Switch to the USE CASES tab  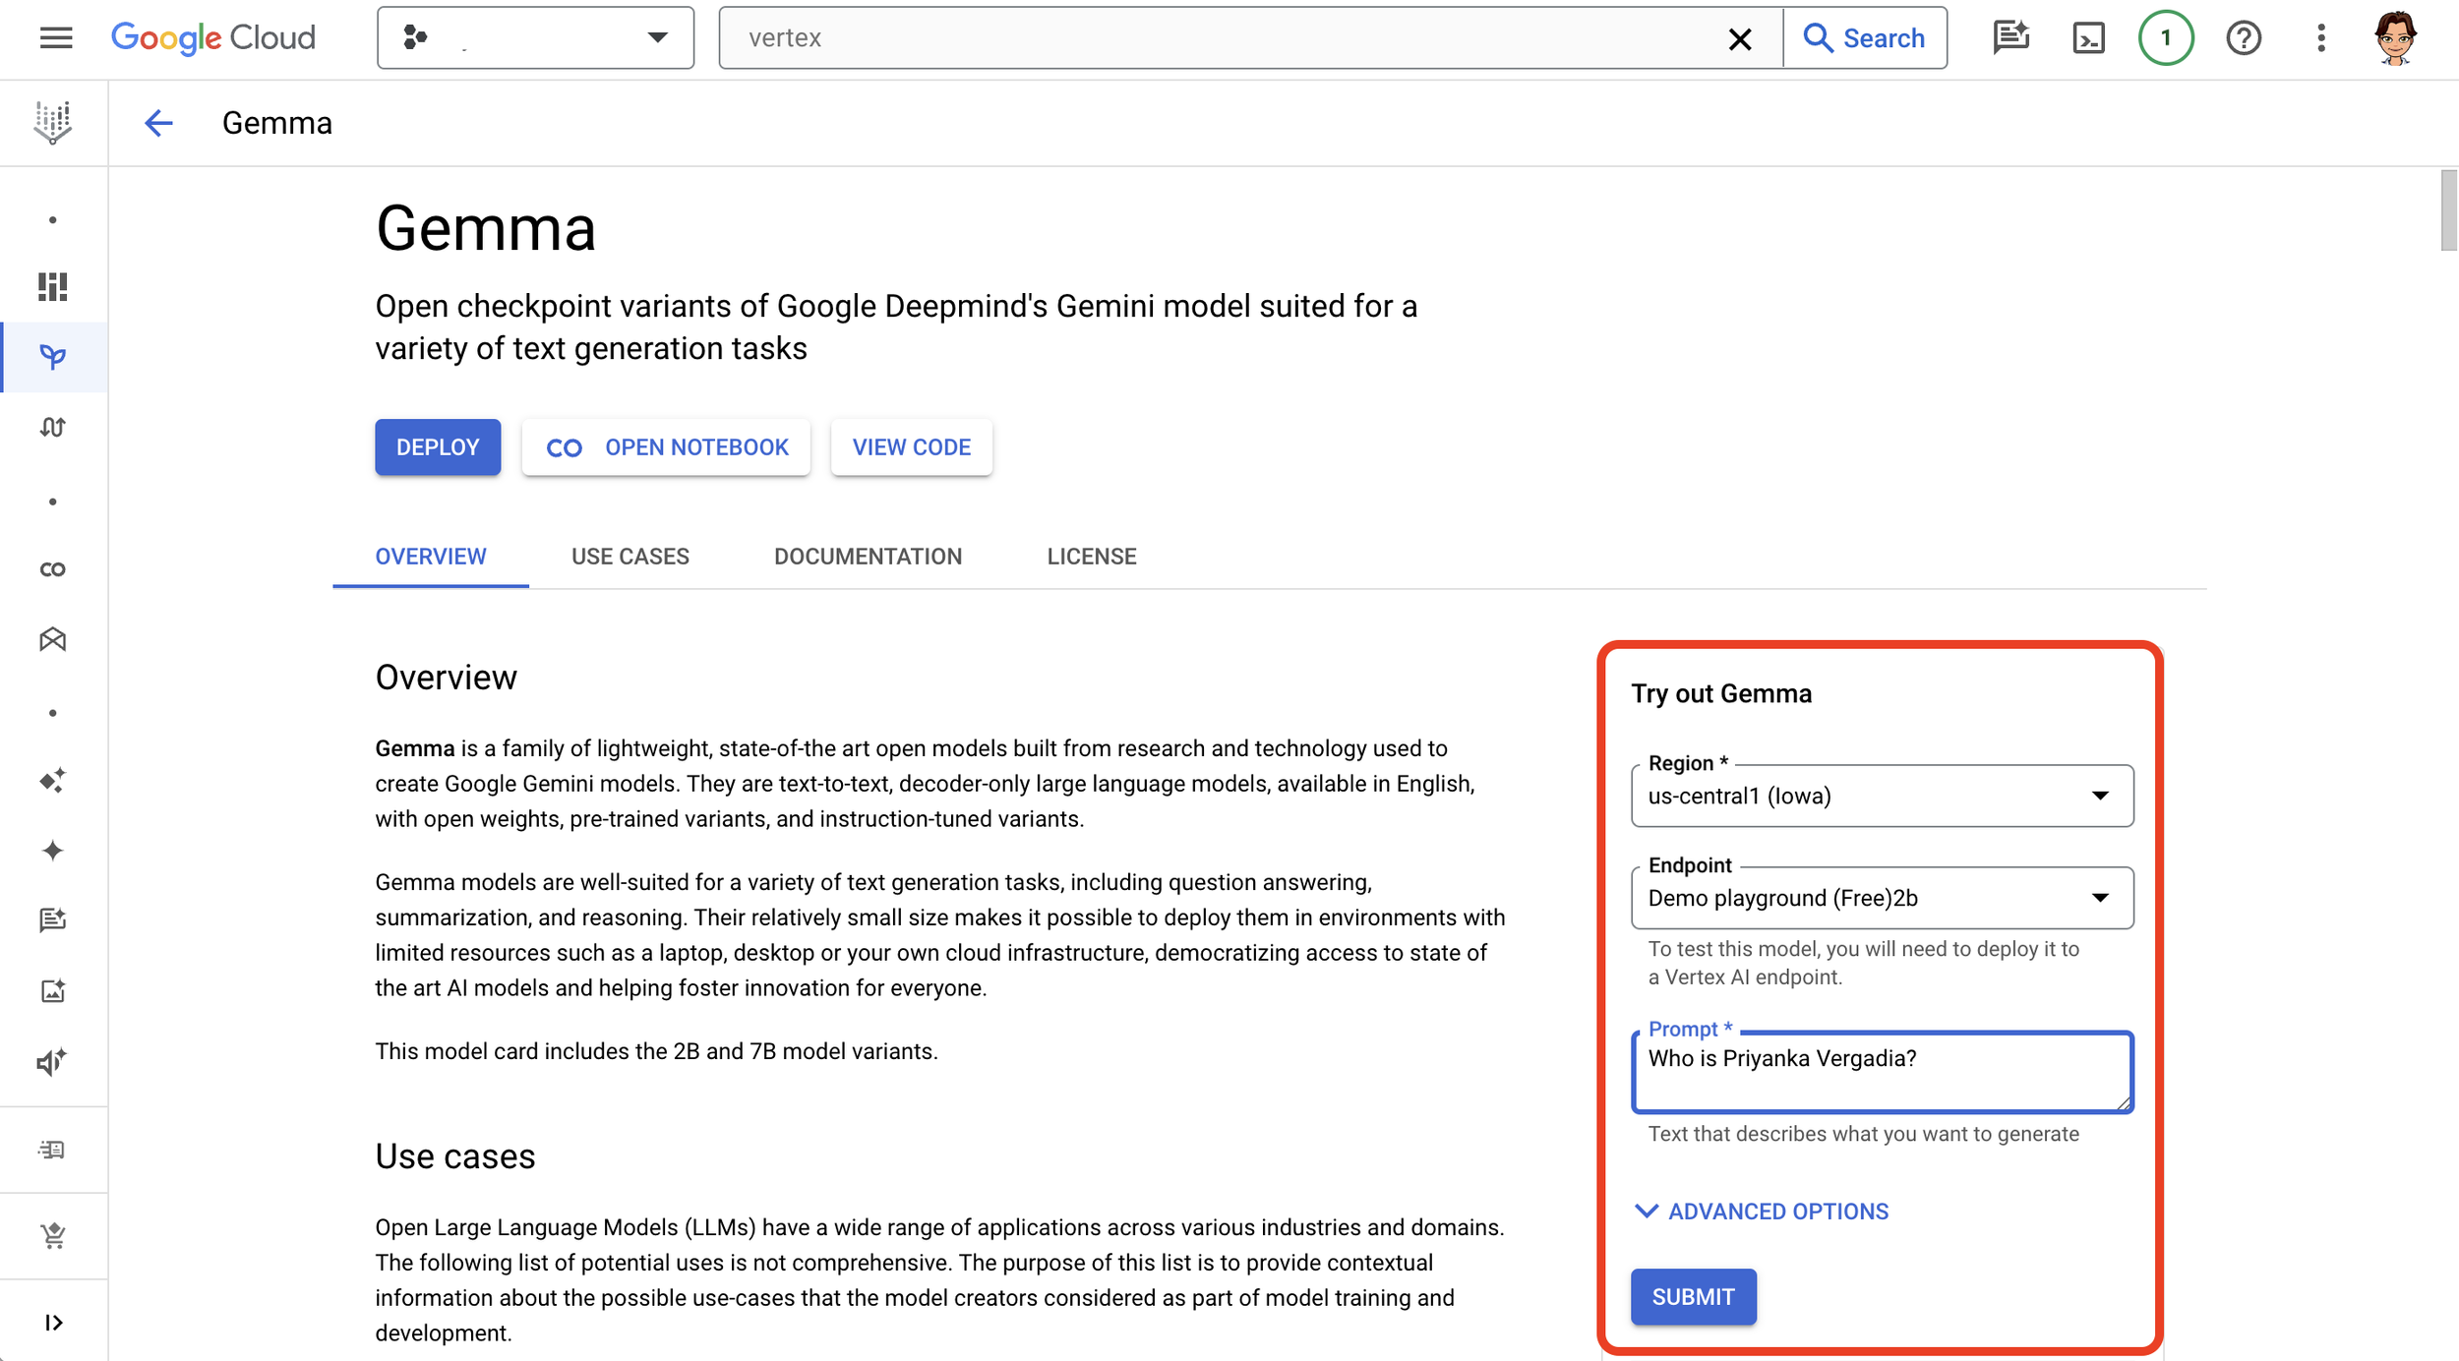click(630, 556)
